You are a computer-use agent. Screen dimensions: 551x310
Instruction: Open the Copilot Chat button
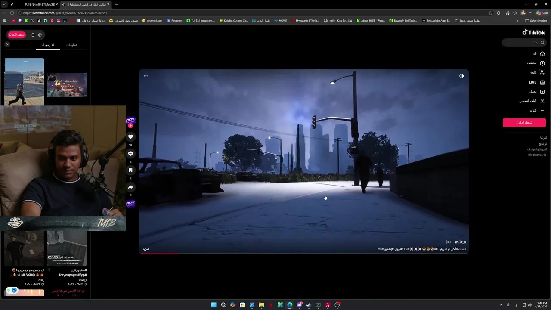click(x=542, y=13)
